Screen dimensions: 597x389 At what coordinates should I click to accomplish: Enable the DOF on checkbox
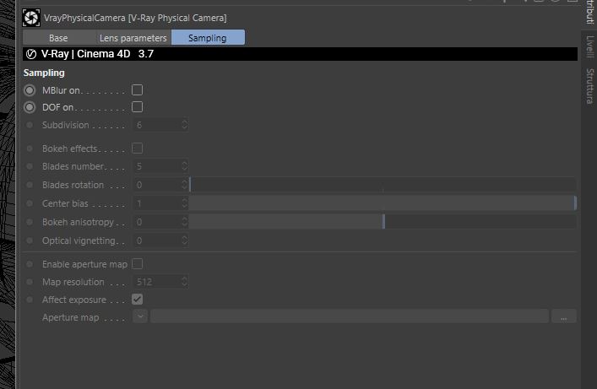[137, 107]
